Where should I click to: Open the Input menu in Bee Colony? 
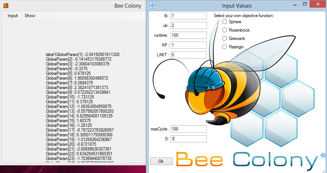[13, 16]
